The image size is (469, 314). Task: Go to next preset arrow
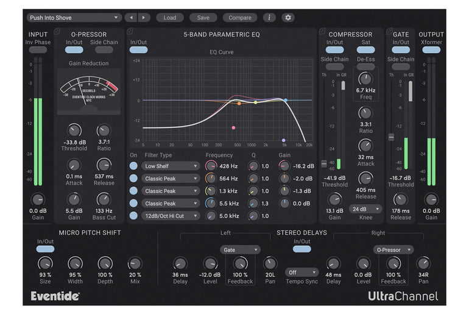point(144,18)
